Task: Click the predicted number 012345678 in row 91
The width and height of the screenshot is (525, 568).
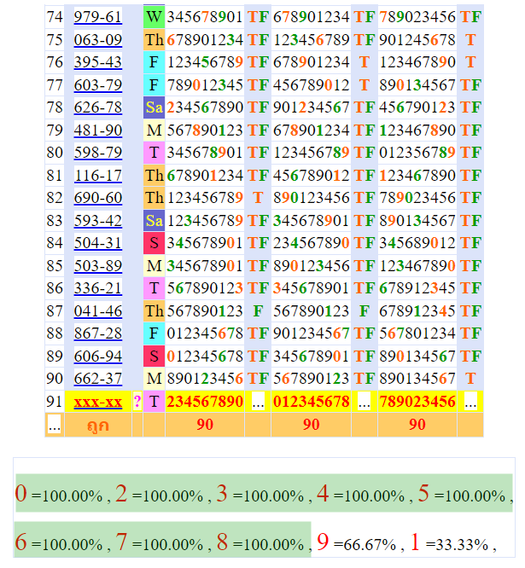Action: pyautogui.click(x=311, y=402)
